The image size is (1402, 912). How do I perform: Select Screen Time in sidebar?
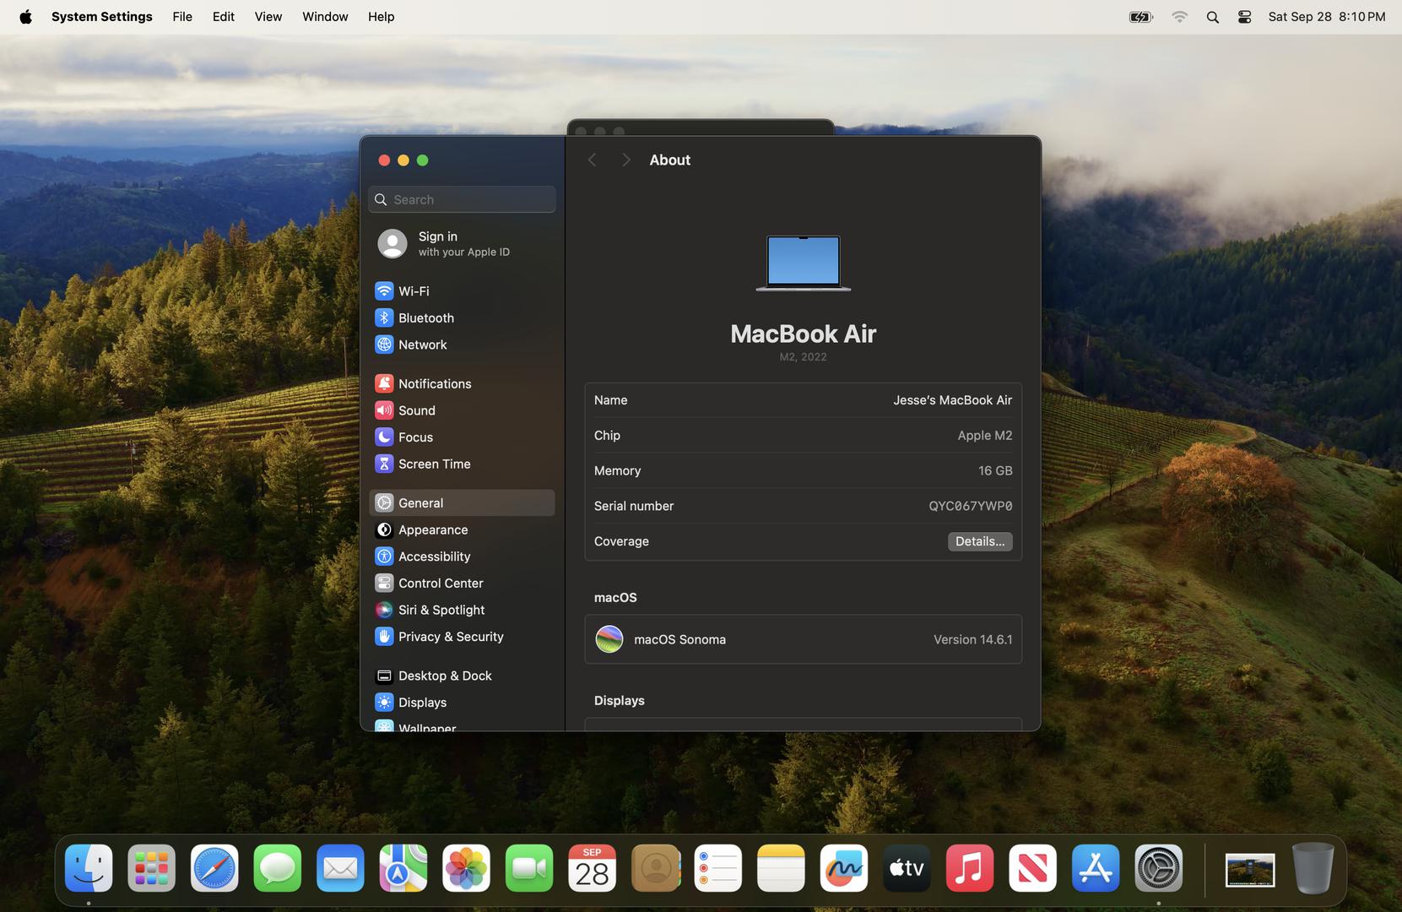pyautogui.click(x=434, y=464)
